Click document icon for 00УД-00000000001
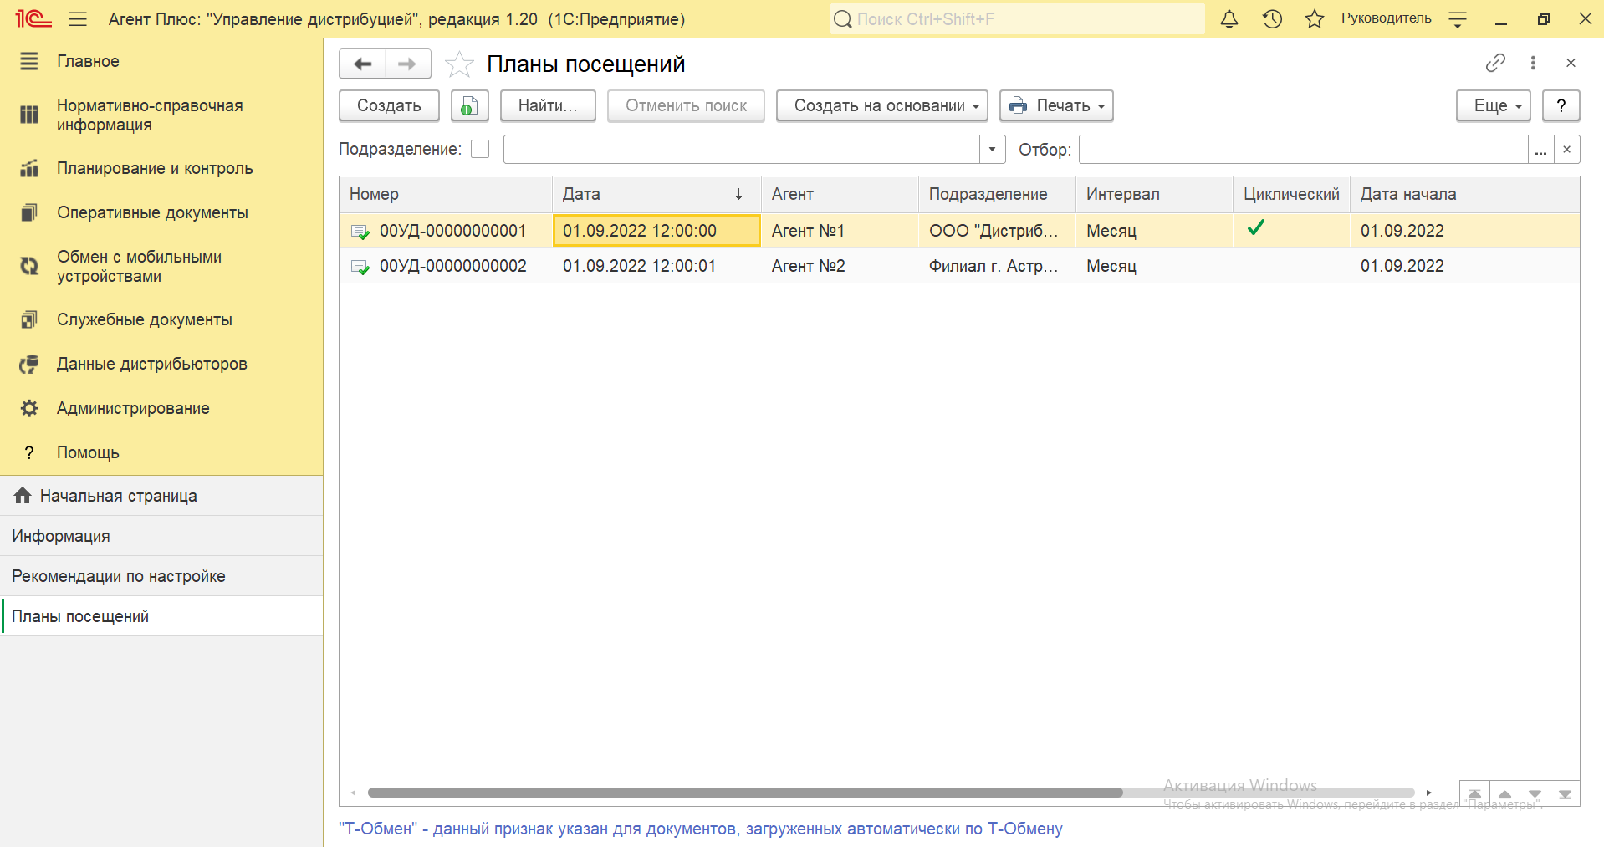The height and width of the screenshot is (847, 1604). tap(360, 232)
